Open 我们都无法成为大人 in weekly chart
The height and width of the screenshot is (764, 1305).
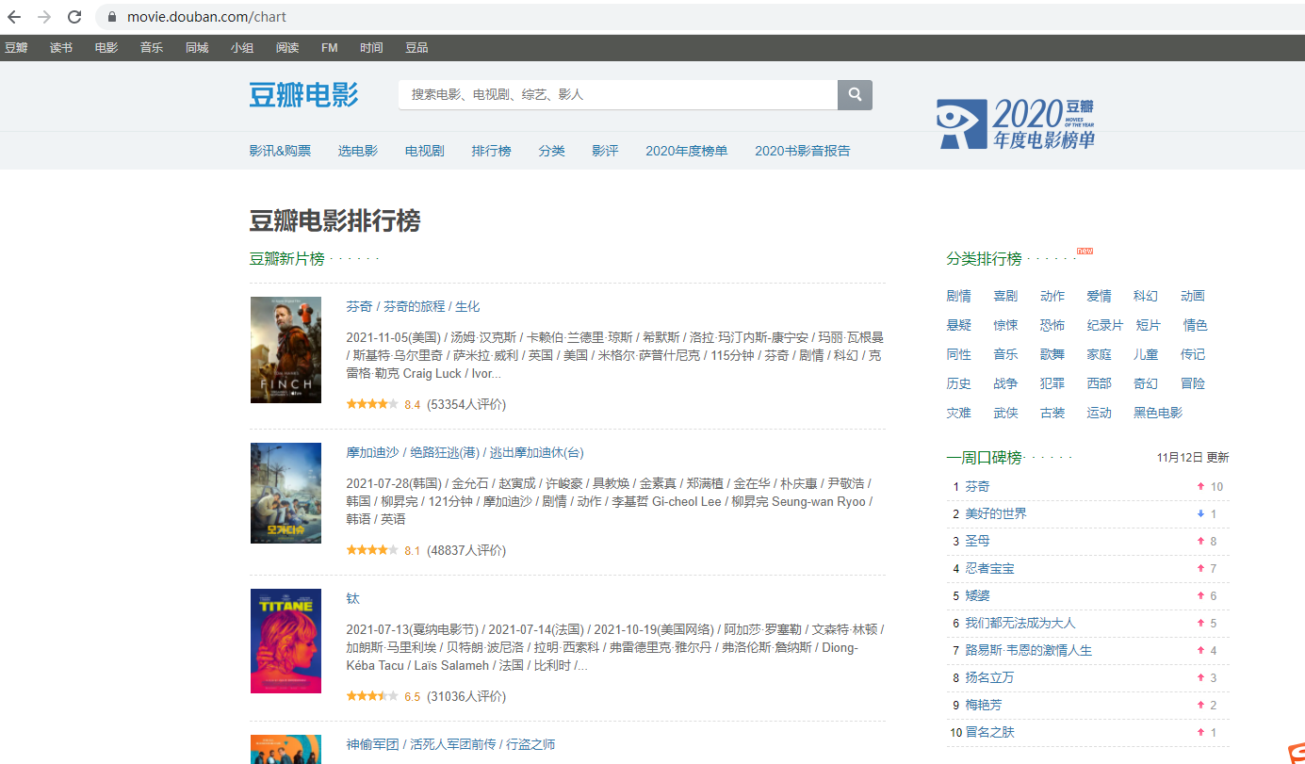pyautogui.click(x=1020, y=623)
